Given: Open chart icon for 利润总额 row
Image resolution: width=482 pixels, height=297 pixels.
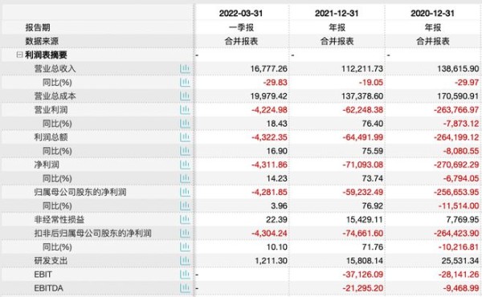Looking at the screenshot, I should pos(185,137).
